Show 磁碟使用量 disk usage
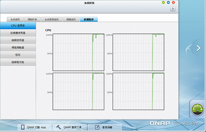 point(18,40)
